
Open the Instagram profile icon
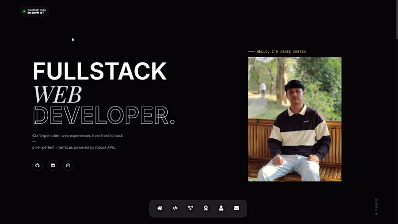click(x=68, y=166)
